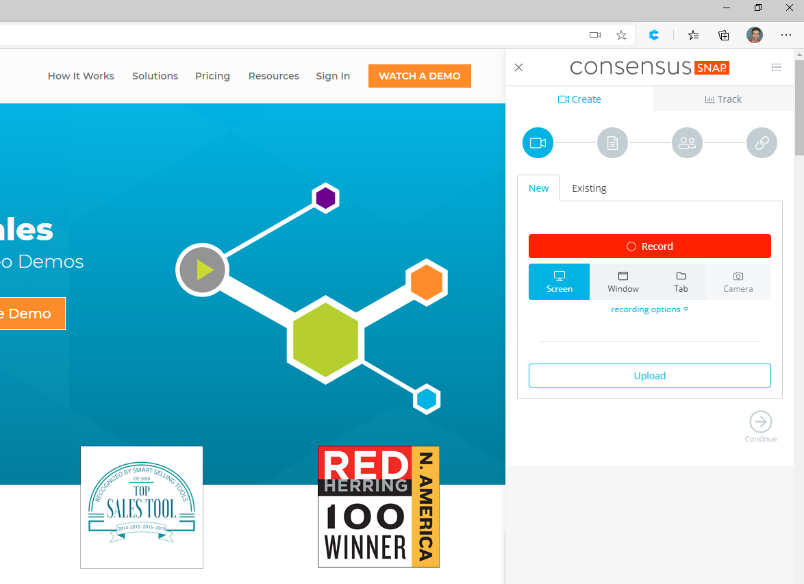This screenshot has height=584, width=804.
Task: Click the Sign In link
Action: pos(333,76)
